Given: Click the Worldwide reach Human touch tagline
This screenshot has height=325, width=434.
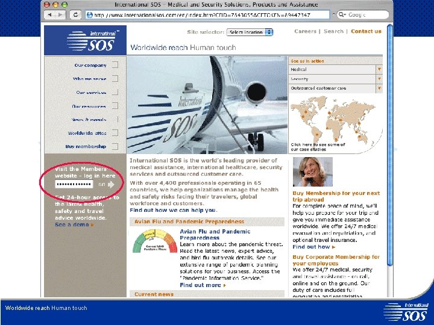Looking at the screenshot, I should click(183, 48).
